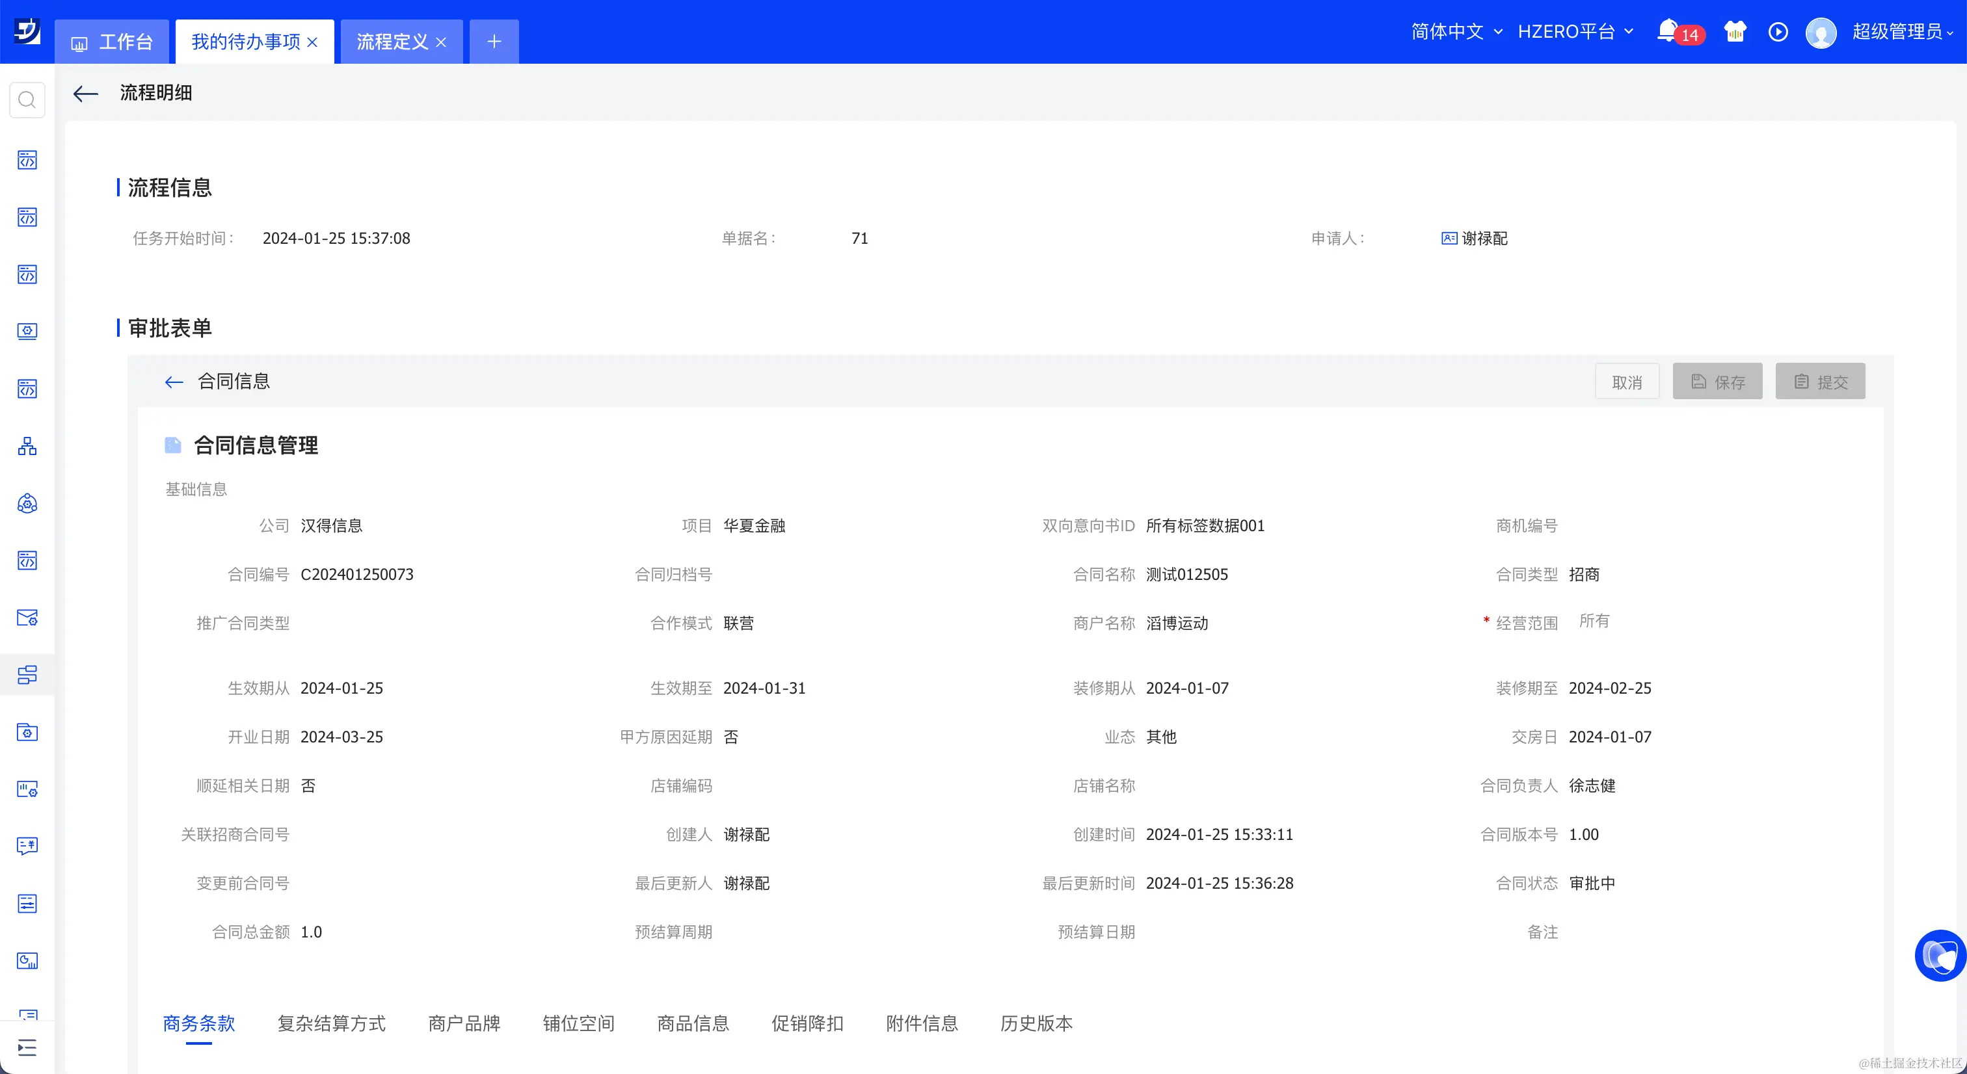Screen dimensions: 1967x1074
Task: Open the theme shirt icon
Action: pos(1735,31)
